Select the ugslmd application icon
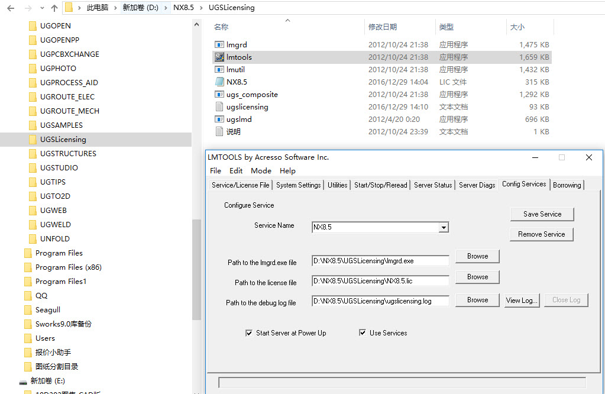Viewport: 605px width, 394px height. [219, 119]
